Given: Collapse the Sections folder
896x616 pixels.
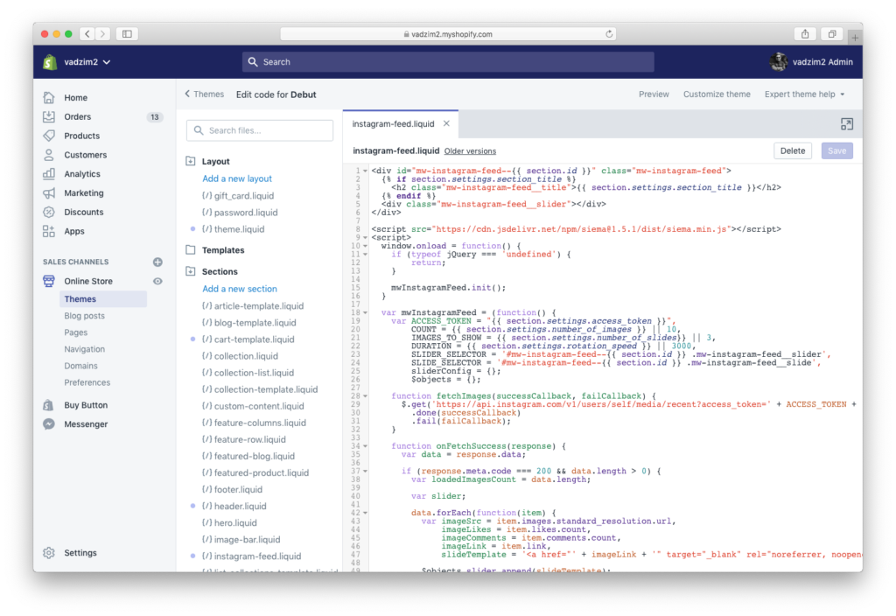Looking at the screenshot, I should coord(191,271).
